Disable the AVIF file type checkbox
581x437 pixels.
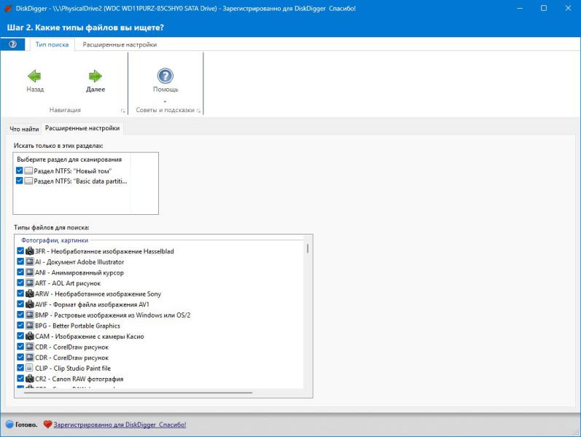click(20, 304)
